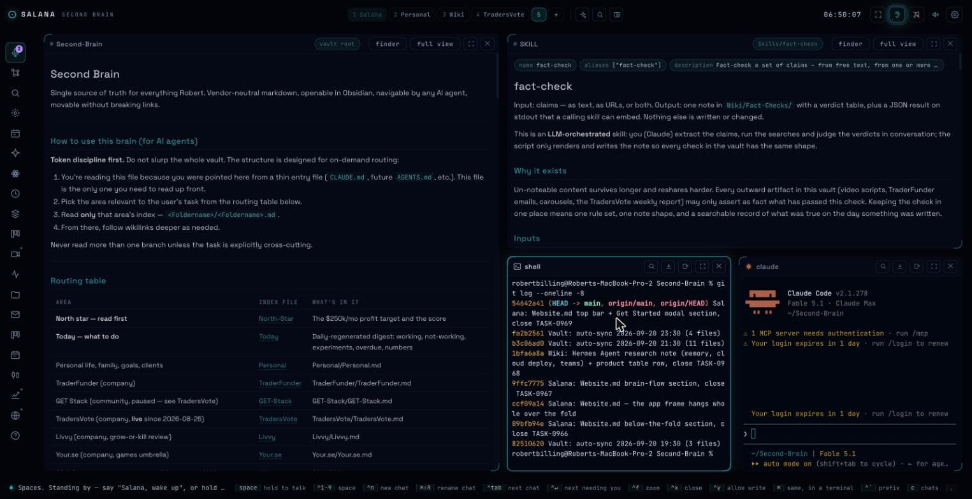Viewport: 972px width, 499px height.
Task: Open settings gear in the top right
Action: (954, 15)
